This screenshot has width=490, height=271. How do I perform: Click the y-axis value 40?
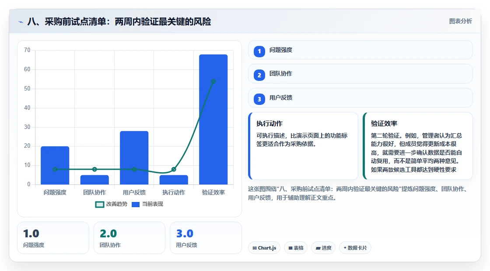coord(27,108)
